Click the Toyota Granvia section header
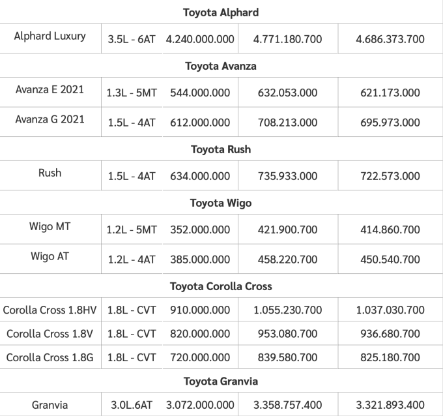This screenshot has height=416, width=443. click(221, 381)
